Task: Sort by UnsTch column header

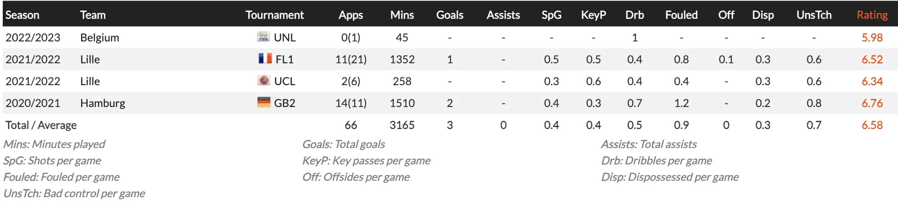Action: 814,15
